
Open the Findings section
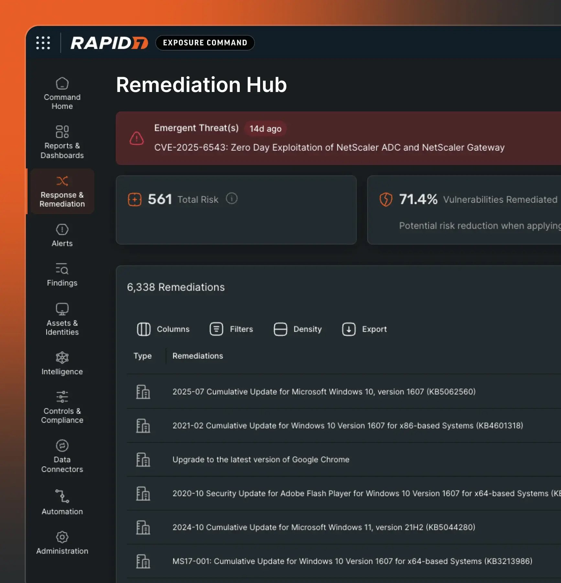pos(62,275)
